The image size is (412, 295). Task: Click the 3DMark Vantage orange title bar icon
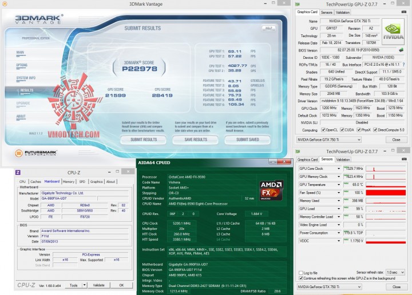coord(5,3)
